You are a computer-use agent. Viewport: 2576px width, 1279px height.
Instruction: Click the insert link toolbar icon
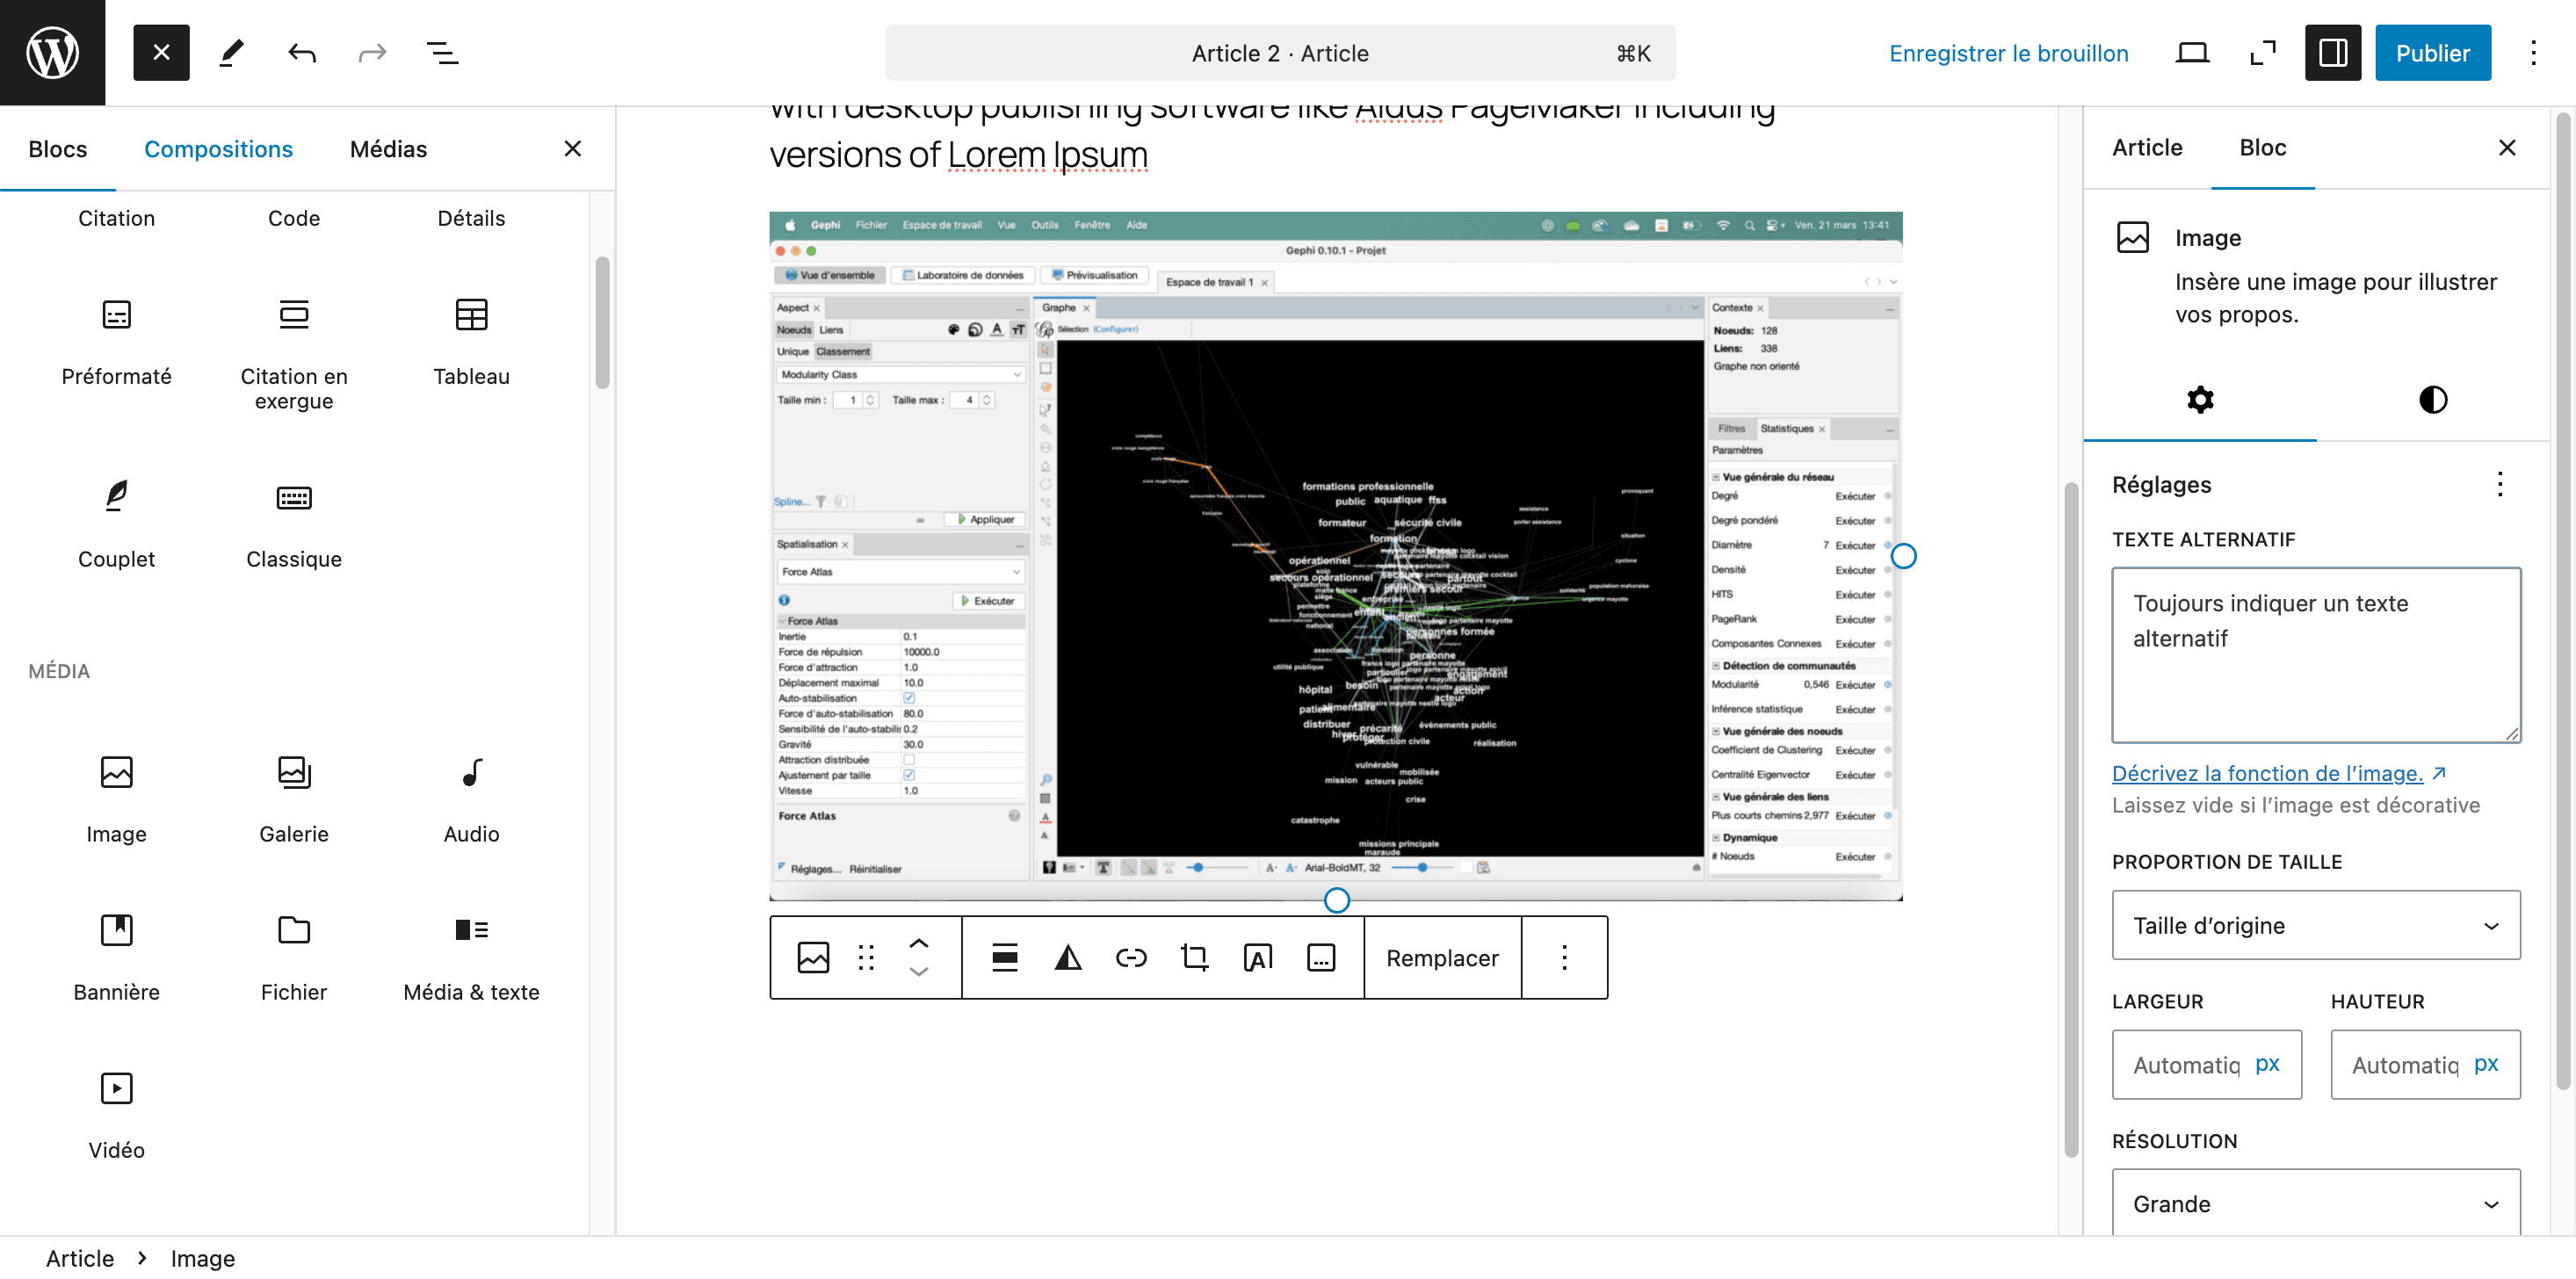coord(1131,957)
